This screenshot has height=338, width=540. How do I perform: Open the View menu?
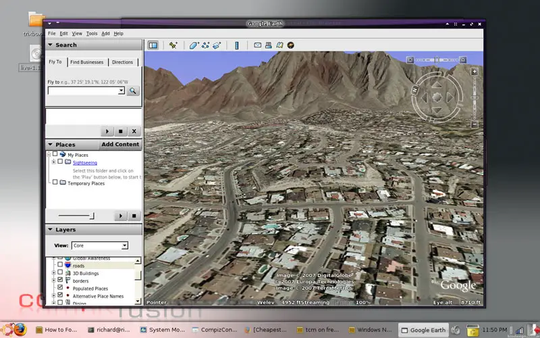[x=77, y=33]
